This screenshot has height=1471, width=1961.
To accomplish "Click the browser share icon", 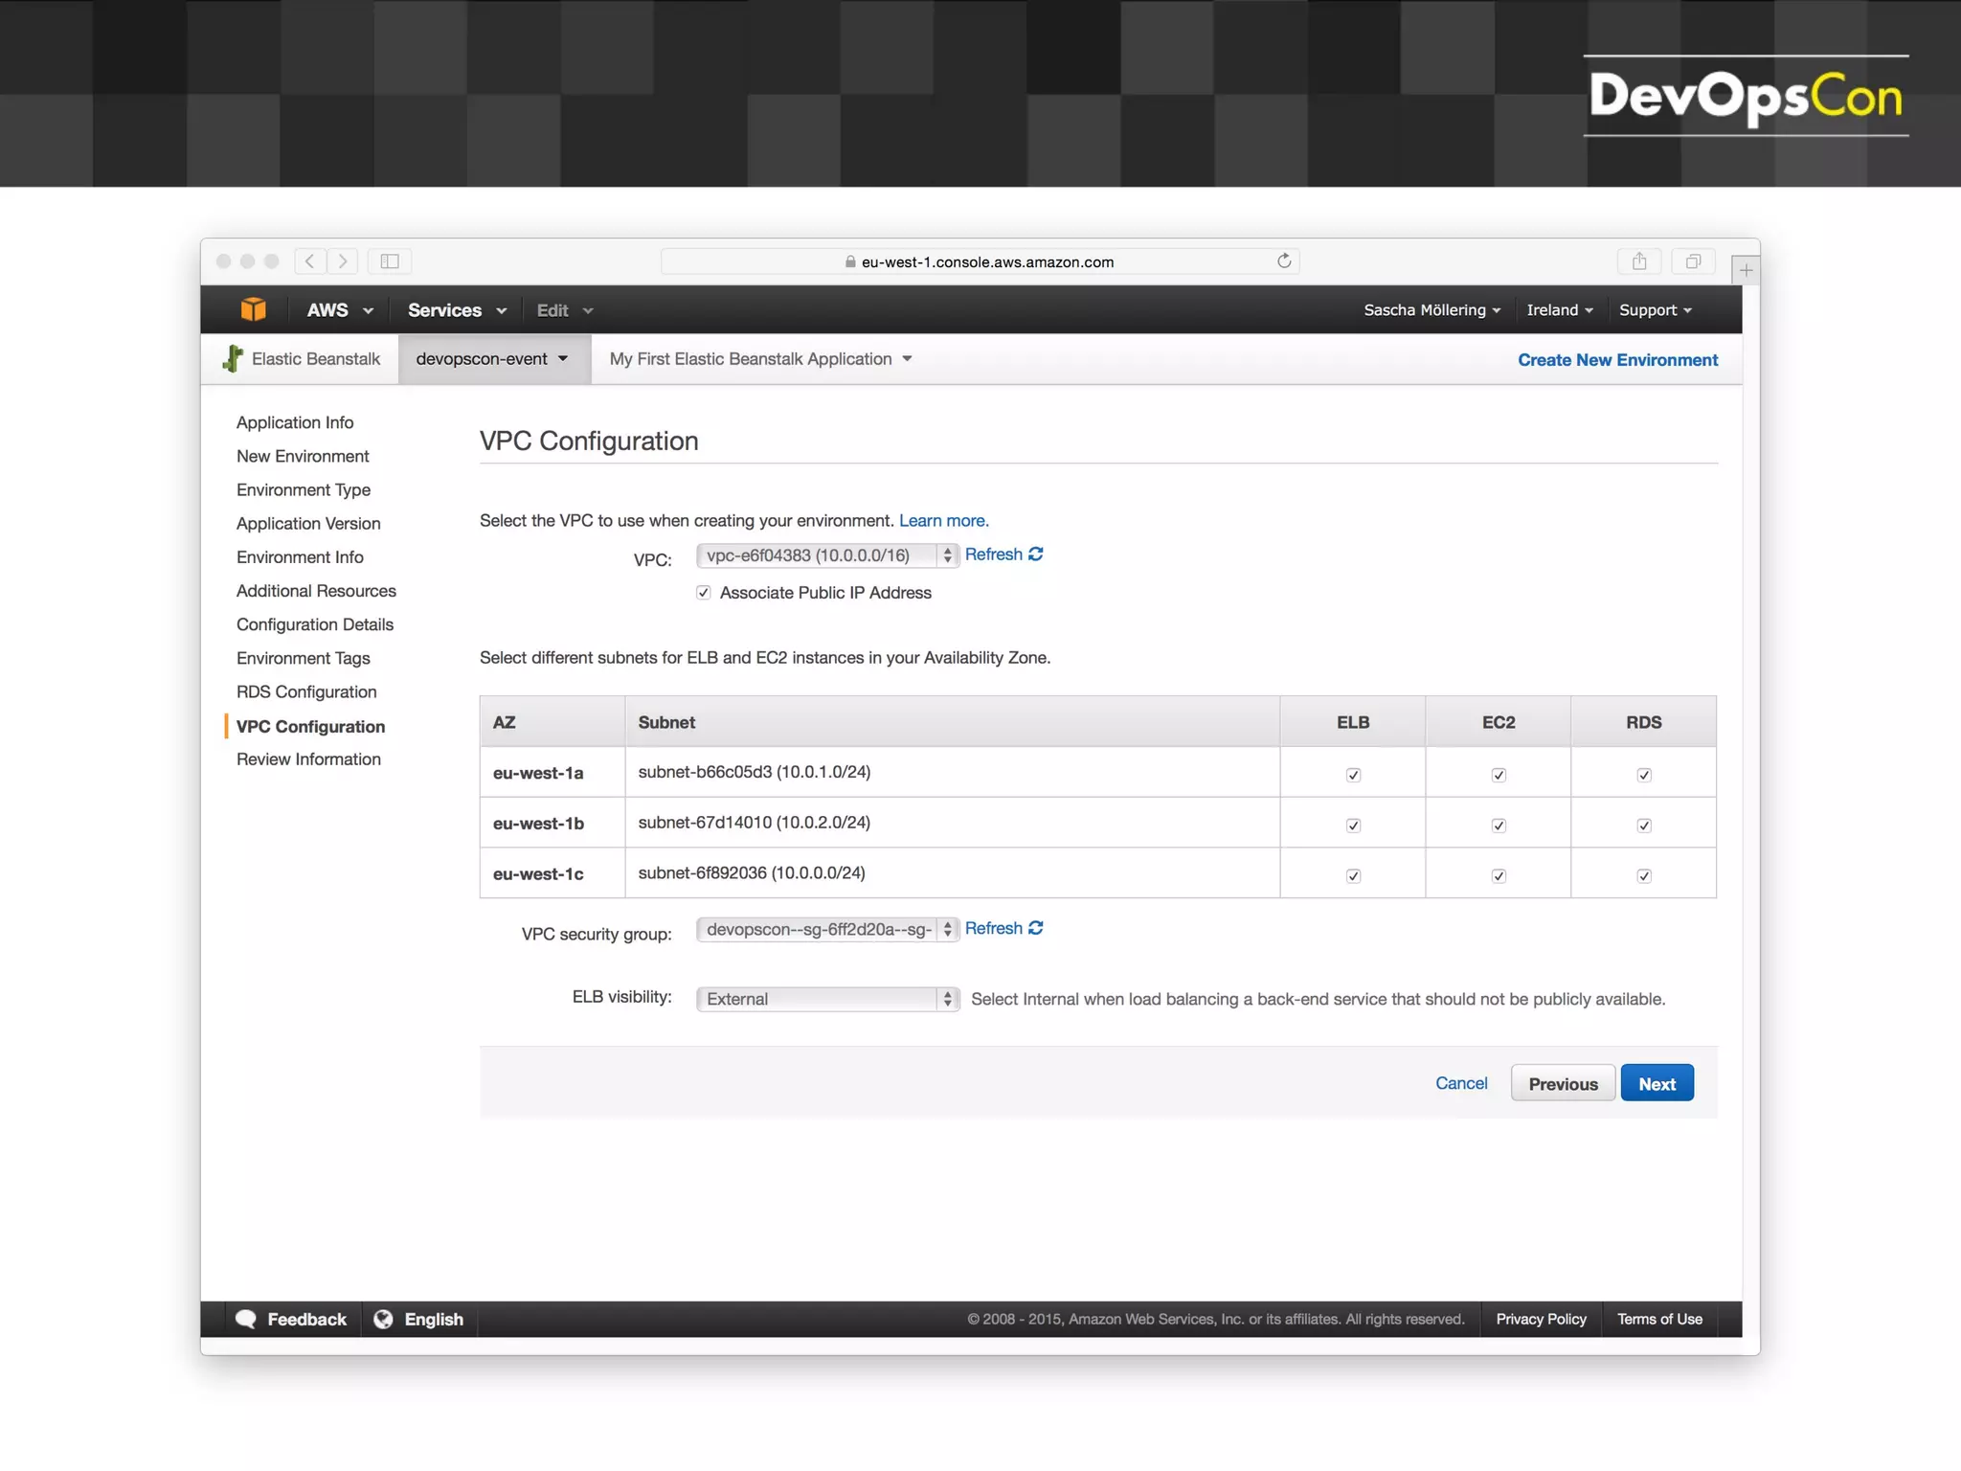I will 1639,261.
